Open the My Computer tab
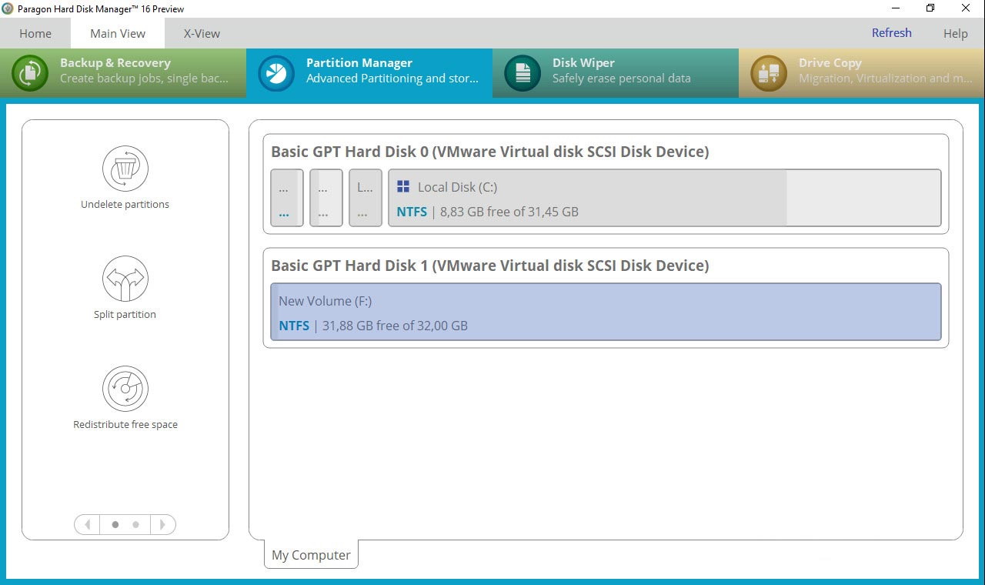 coord(311,554)
